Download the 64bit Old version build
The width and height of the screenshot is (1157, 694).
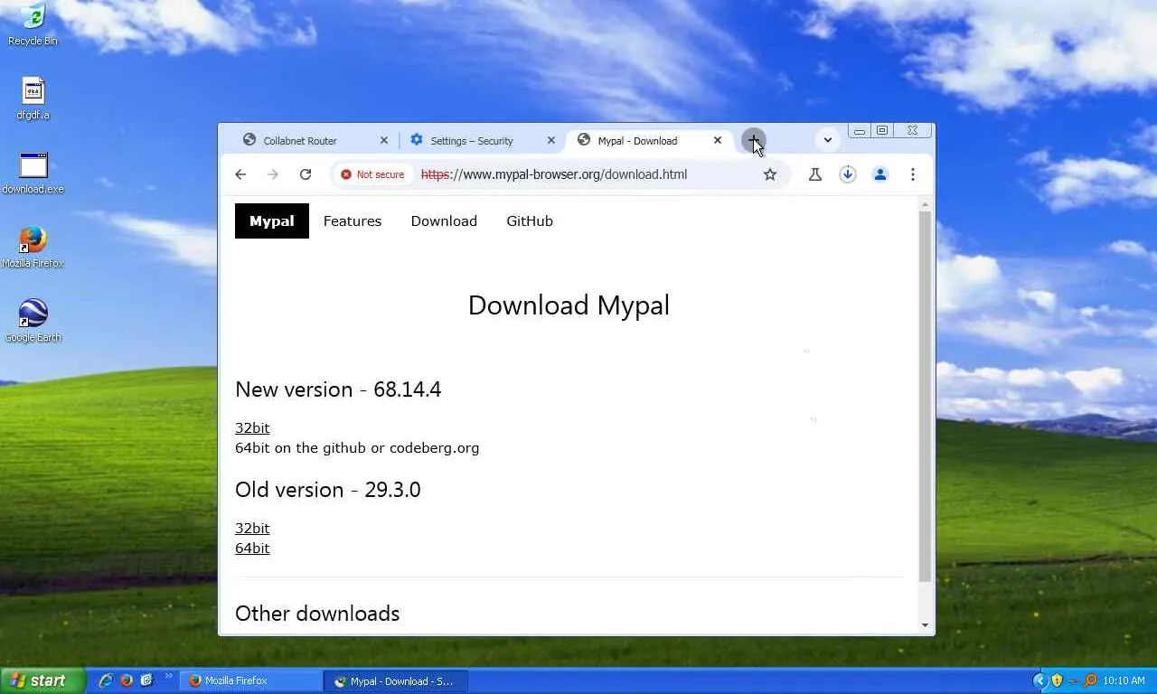tap(252, 548)
